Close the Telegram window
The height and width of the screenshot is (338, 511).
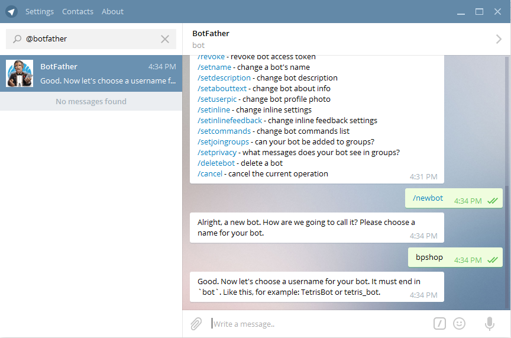click(x=497, y=12)
